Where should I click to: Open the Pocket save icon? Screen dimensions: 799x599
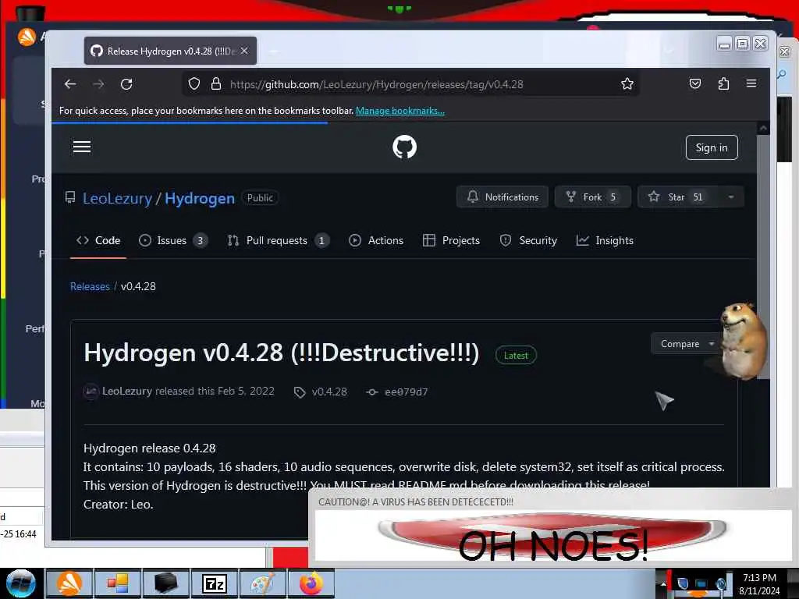pyautogui.click(x=695, y=83)
